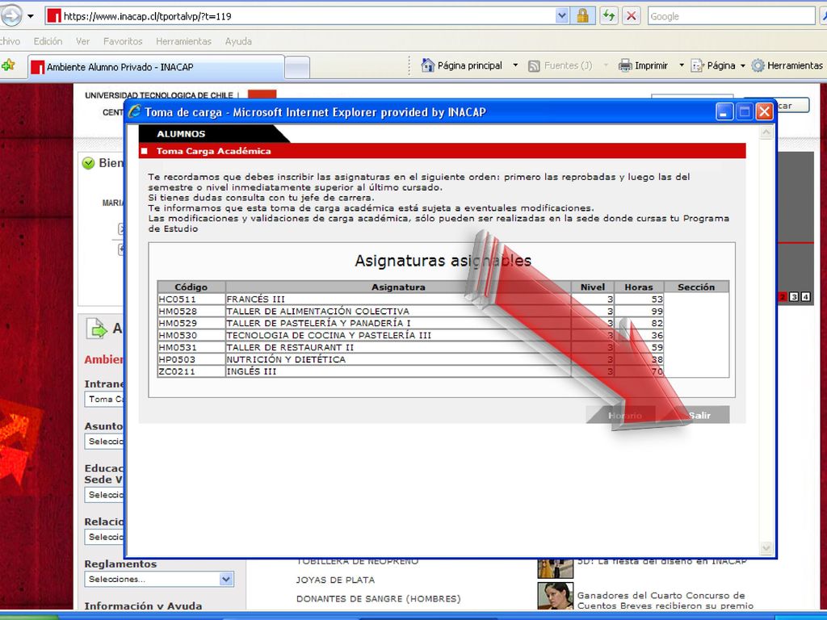The image size is (827, 620).
Task: Click the green refresh arrows icon
Action: pyautogui.click(x=609, y=16)
